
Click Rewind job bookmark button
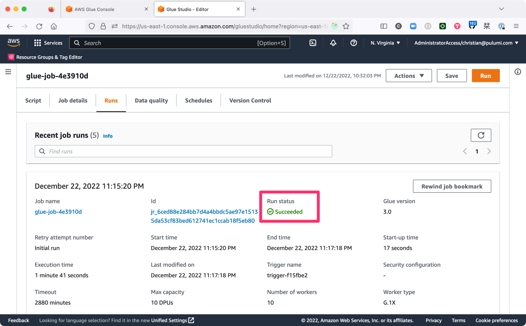(452, 186)
